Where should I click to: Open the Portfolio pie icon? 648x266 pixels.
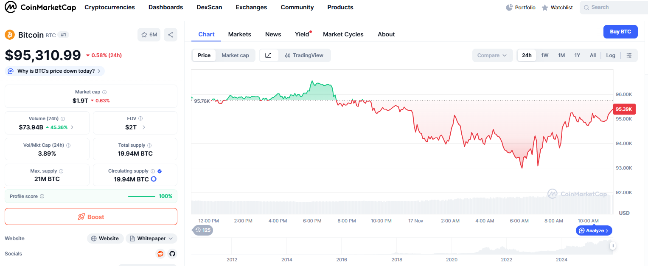pyautogui.click(x=509, y=8)
